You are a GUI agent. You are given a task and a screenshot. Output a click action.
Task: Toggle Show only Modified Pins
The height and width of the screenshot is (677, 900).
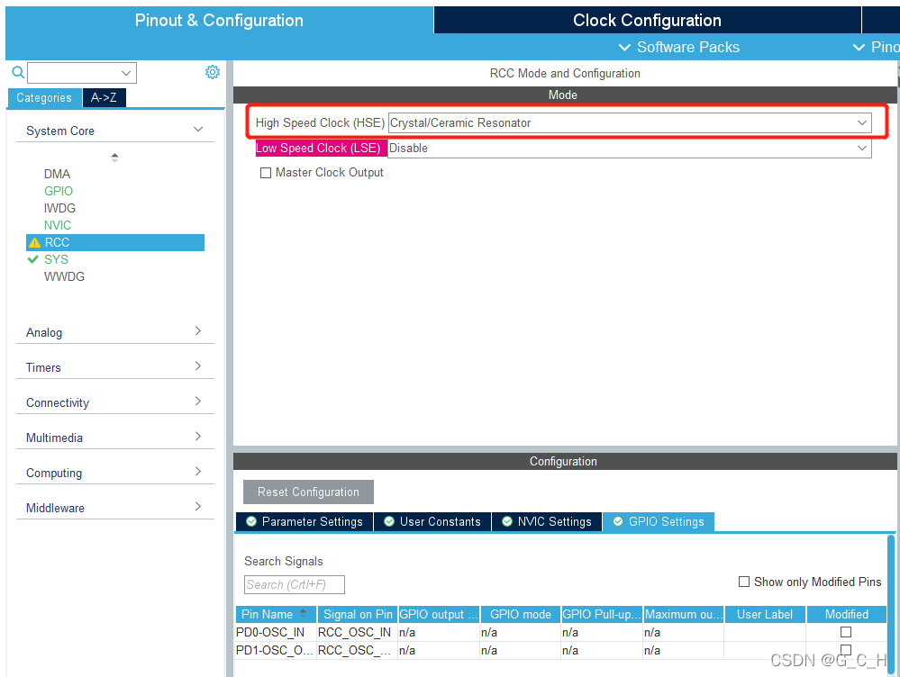click(744, 582)
